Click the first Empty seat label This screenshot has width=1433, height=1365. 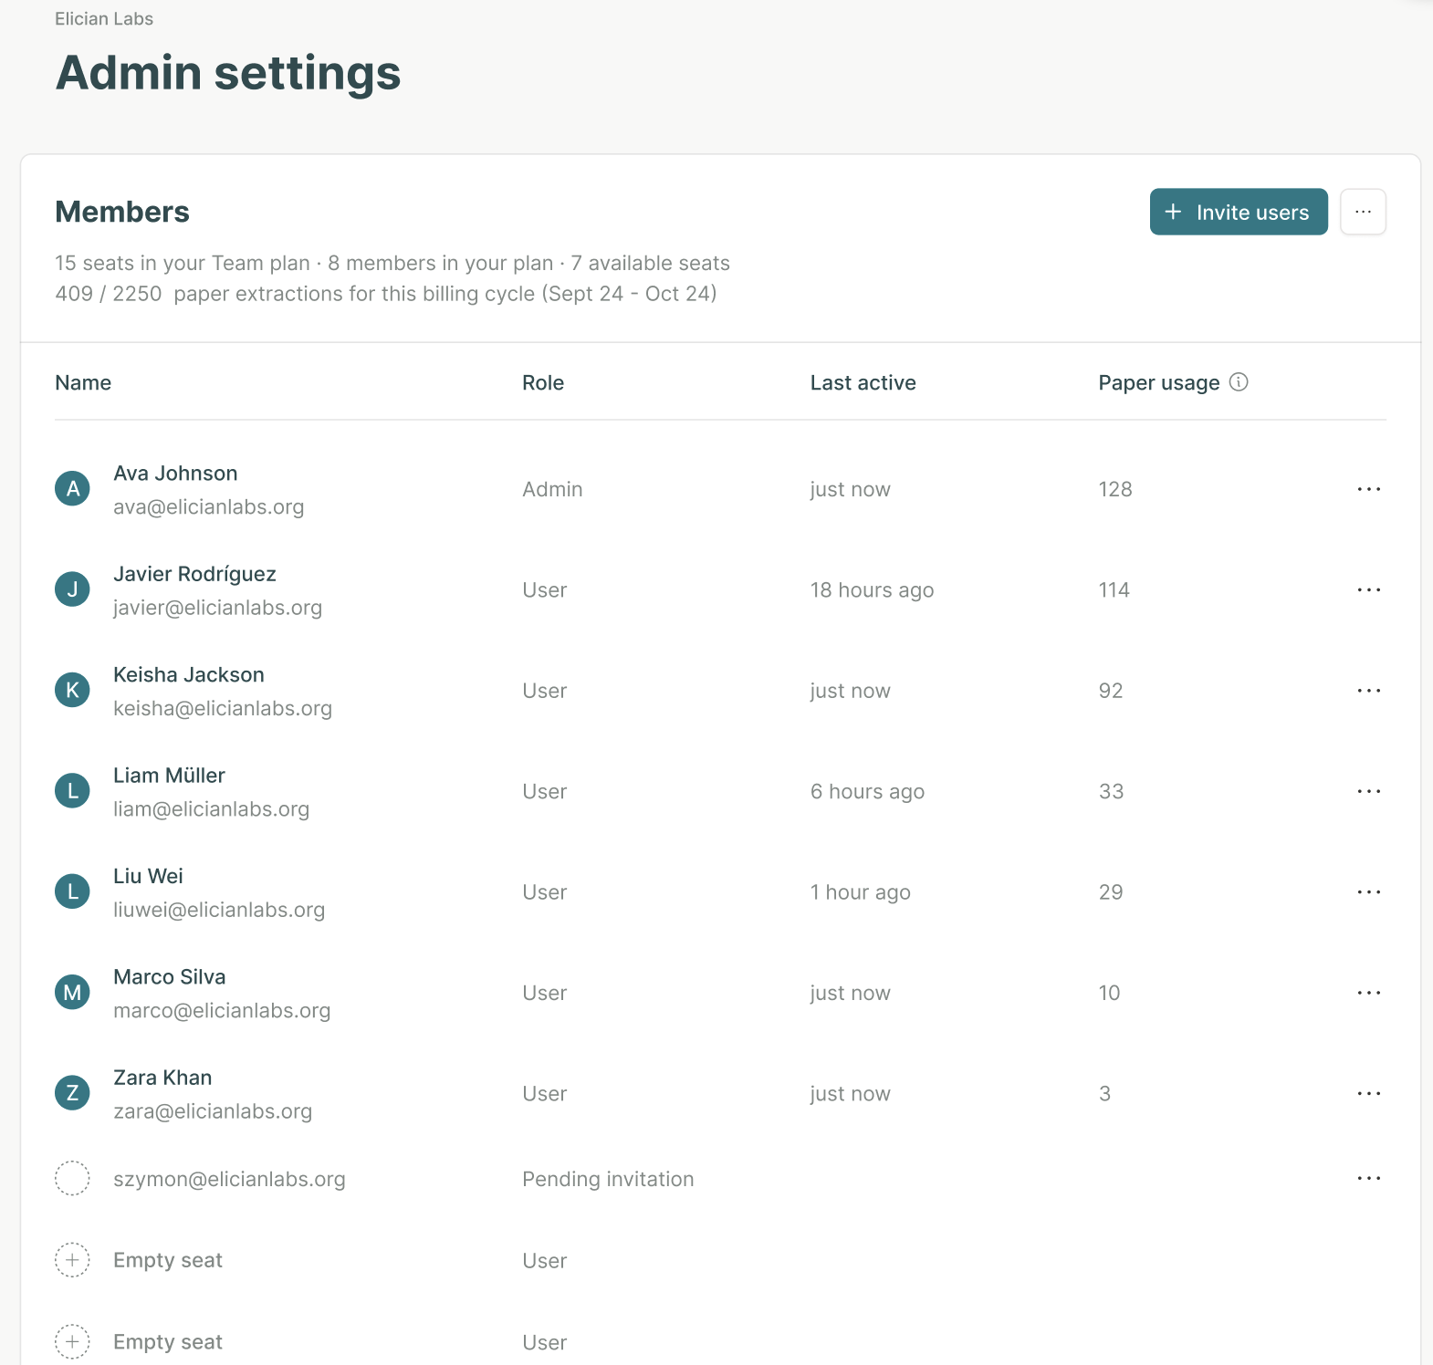point(168,1261)
